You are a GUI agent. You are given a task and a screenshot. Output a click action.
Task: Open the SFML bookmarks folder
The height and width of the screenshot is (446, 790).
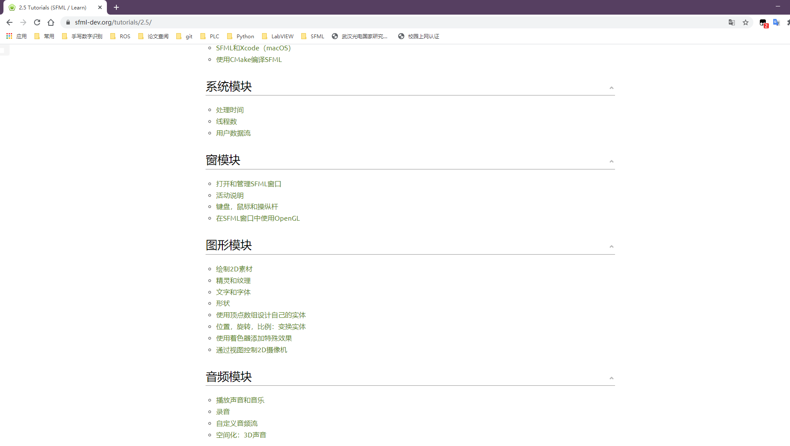click(x=312, y=36)
